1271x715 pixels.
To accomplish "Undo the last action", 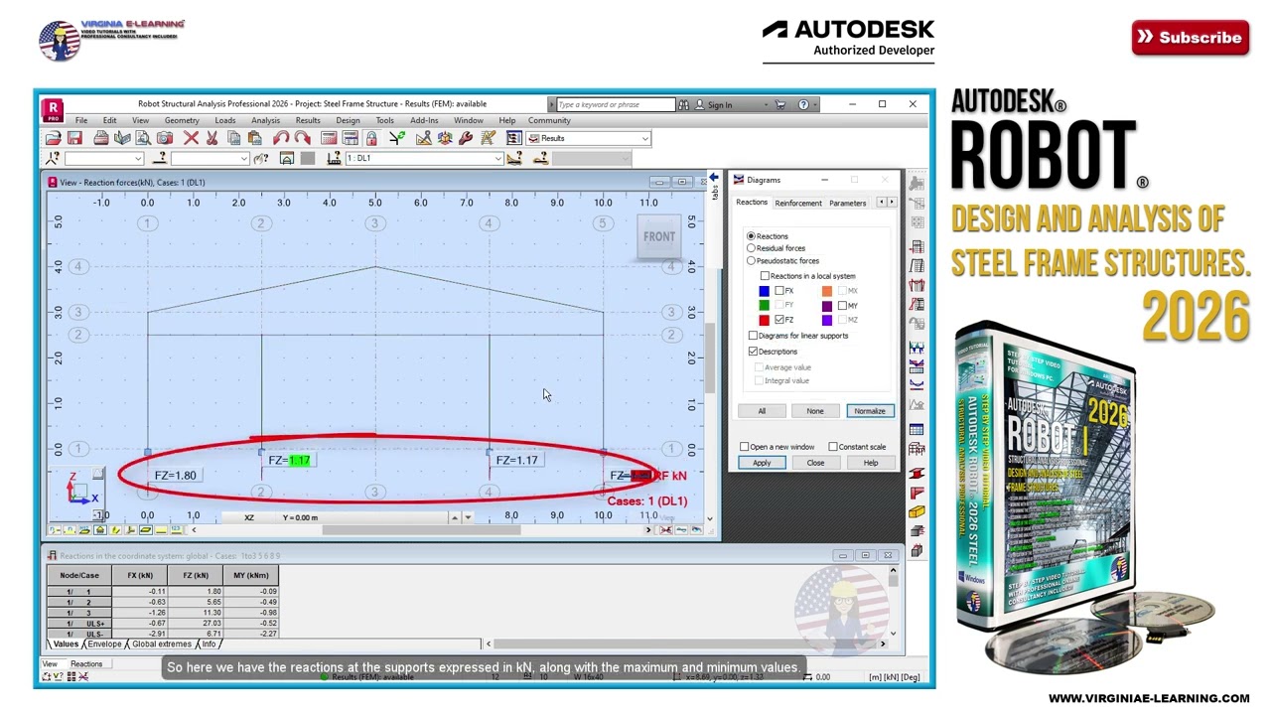I will pyautogui.click(x=281, y=138).
